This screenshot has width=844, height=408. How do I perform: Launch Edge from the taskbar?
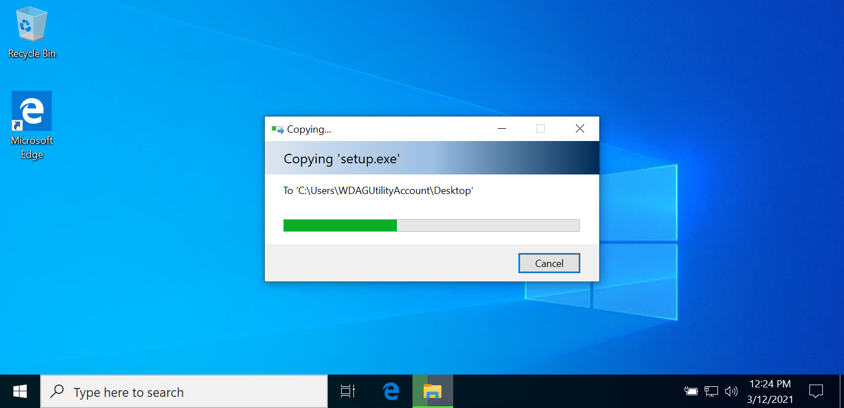coord(392,392)
